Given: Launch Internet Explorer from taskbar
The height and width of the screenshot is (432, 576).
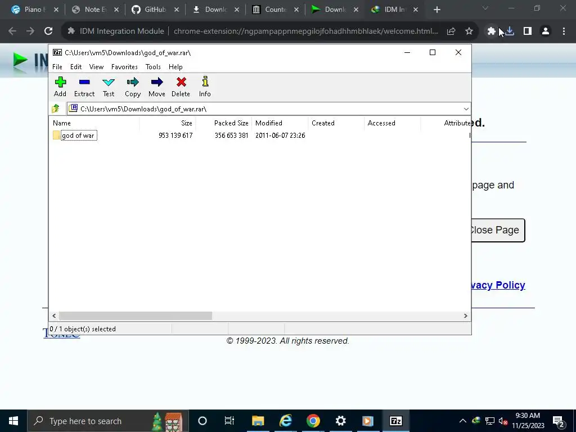Looking at the screenshot, I should point(285,421).
